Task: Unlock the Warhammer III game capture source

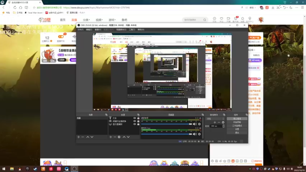Action: point(138,121)
